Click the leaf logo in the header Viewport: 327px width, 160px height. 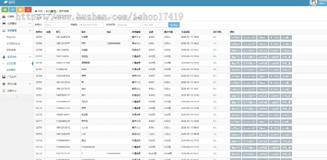[x=5, y=2]
